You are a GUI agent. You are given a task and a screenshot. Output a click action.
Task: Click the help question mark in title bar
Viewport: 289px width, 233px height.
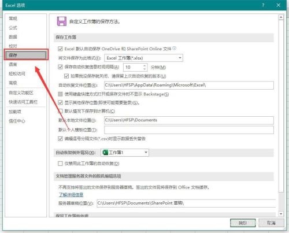pyautogui.click(x=263, y=5)
